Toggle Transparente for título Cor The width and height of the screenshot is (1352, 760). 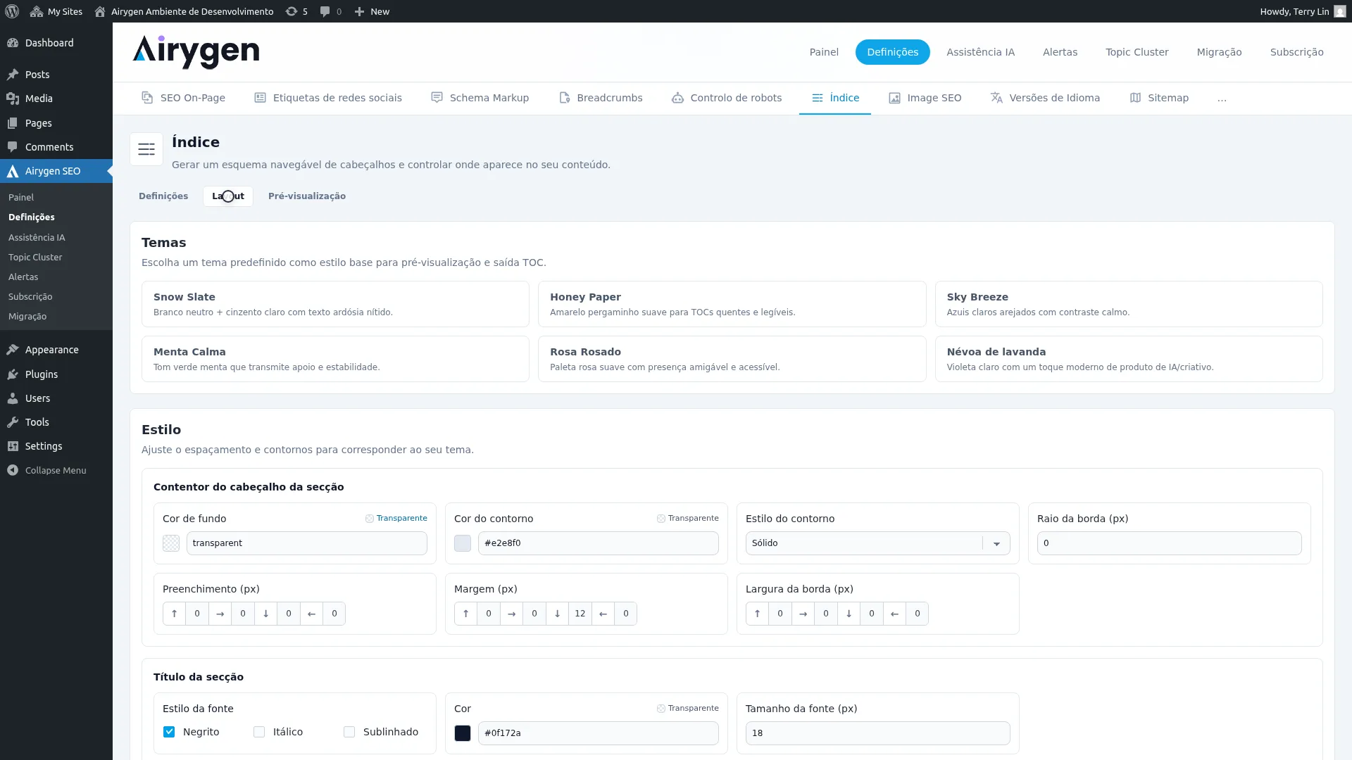click(688, 708)
